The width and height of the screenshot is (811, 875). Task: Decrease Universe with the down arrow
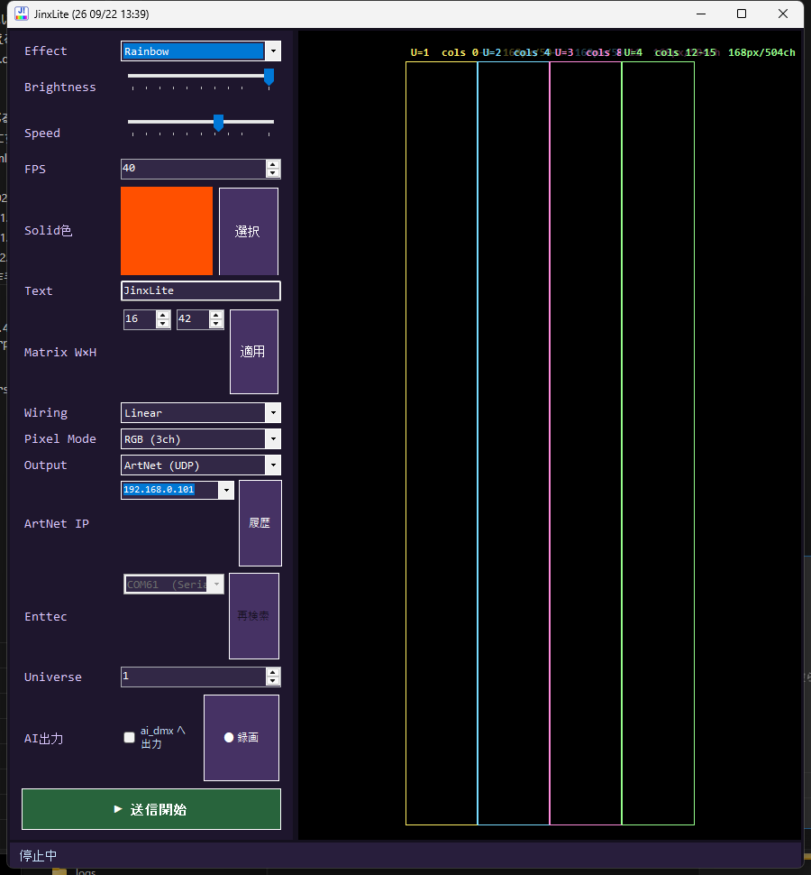pyautogui.click(x=272, y=681)
